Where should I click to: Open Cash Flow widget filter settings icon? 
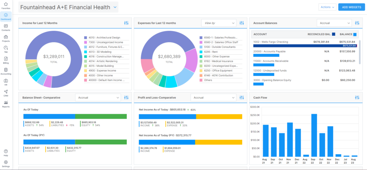pyautogui.click(x=357, y=97)
